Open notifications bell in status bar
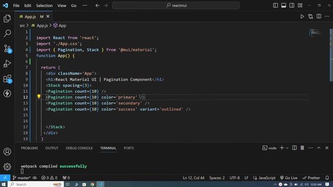Image resolution: width=333 pixels, height=187 pixels. 327,178
